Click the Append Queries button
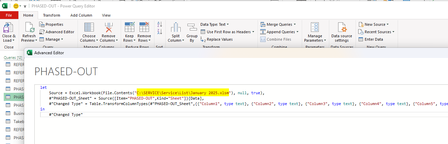 click(x=279, y=32)
